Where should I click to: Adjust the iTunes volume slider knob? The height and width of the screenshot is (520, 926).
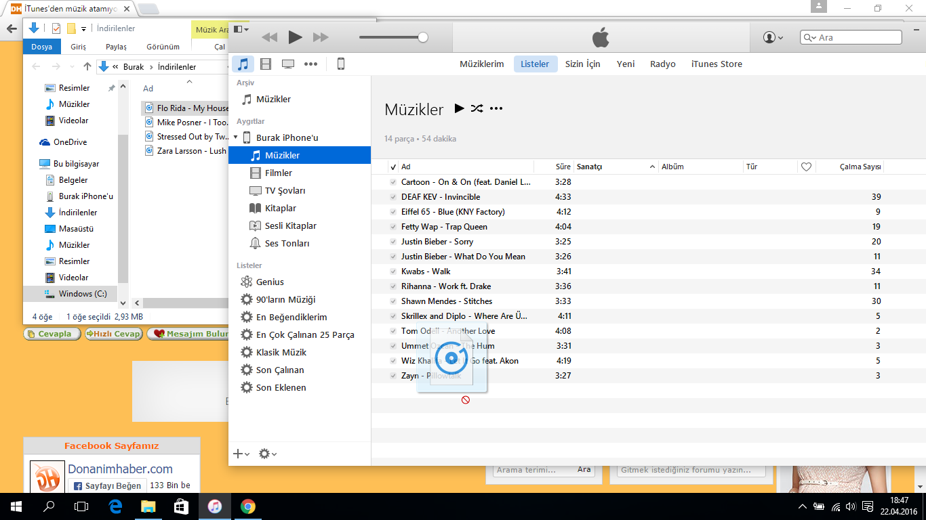click(423, 37)
